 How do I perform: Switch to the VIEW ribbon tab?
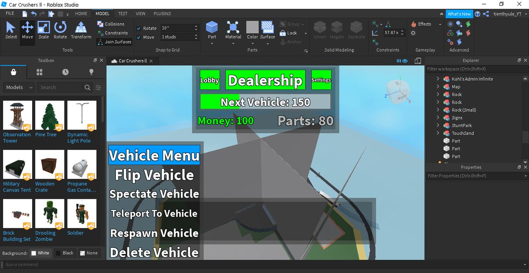point(141,14)
